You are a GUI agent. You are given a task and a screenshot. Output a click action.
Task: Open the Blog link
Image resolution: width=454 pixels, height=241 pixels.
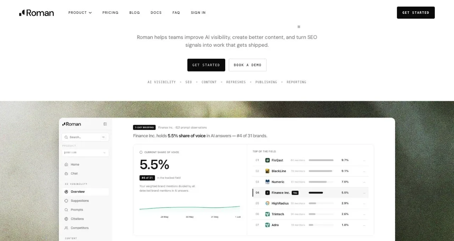click(134, 13)
